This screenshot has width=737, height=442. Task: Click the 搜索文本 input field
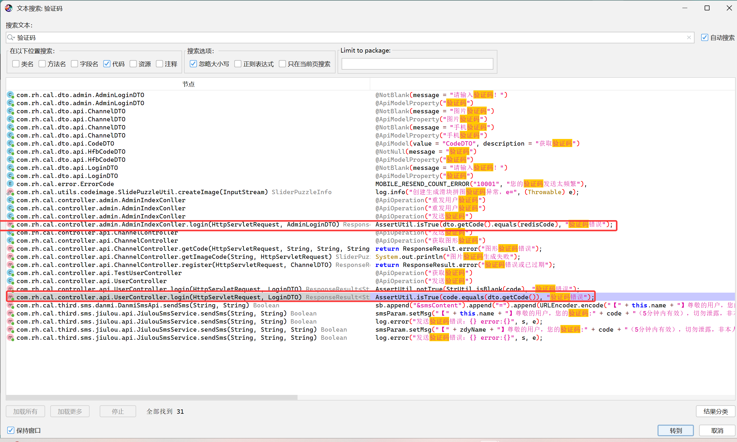click(x=350, y=38)
